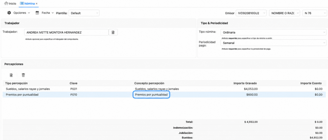This screenshot has width=328, height=140.
Task: Click the Sueldos $4,653.00 summary value
Action: [316, 138]
